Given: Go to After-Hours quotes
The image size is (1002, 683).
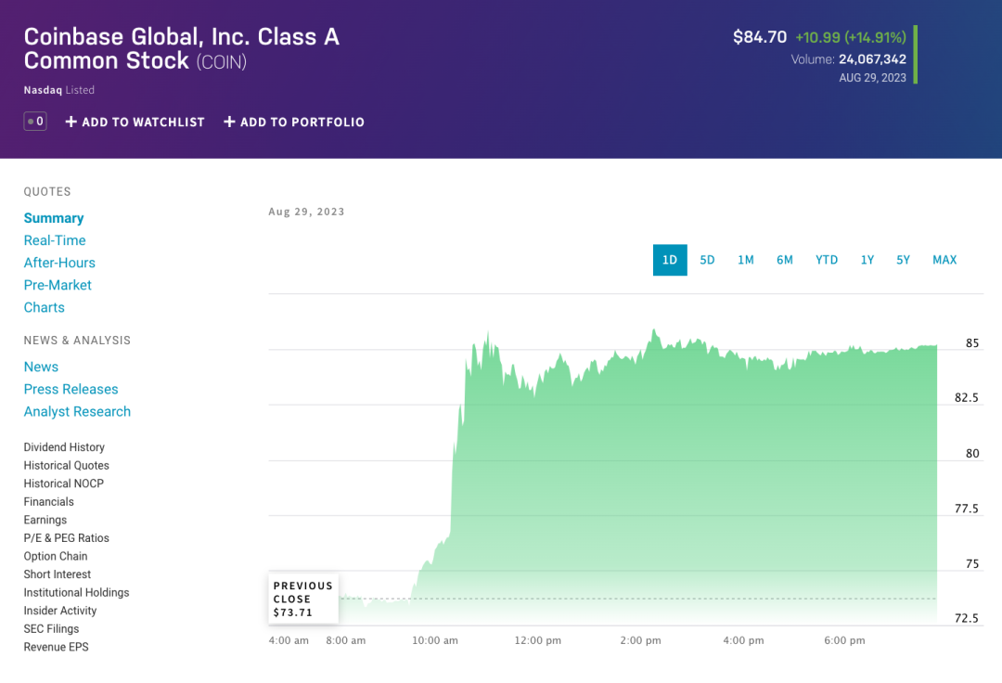Looking at the screenshot, I should click(x=59, y=263).
